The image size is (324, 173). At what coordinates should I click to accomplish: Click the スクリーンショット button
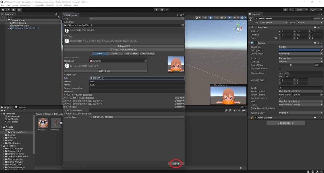pyautogui.click(x=106, y=71)
